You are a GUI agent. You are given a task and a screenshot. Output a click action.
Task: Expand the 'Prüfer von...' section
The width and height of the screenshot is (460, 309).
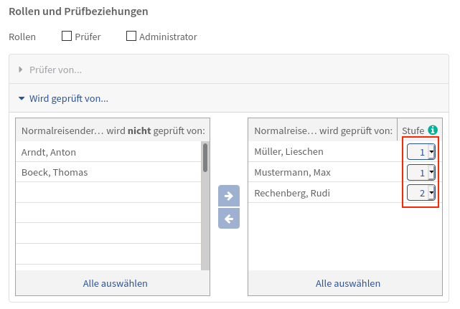point(229,70)
